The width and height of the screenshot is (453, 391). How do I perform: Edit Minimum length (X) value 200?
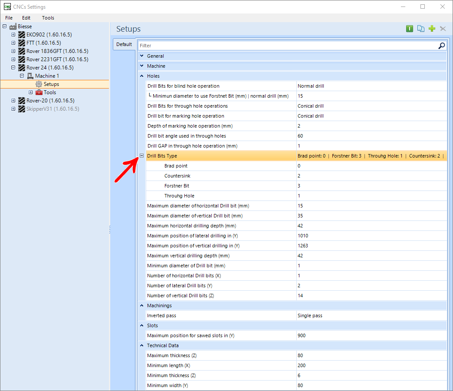coord(371,365)
